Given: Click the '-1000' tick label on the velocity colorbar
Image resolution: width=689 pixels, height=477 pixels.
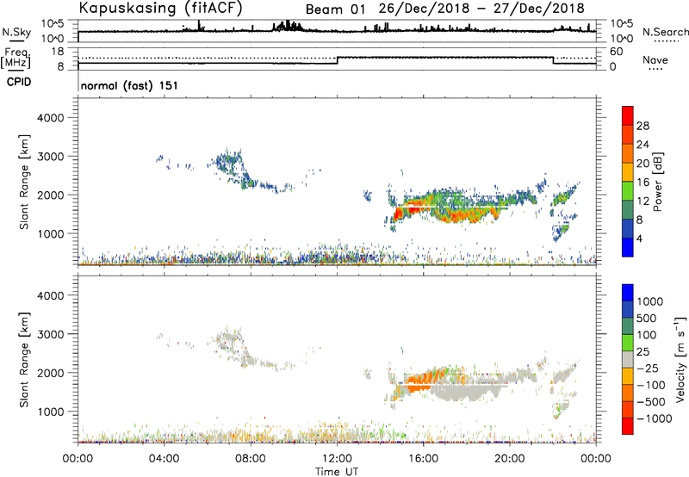Looking at the screenshot, I should [655, 418].
